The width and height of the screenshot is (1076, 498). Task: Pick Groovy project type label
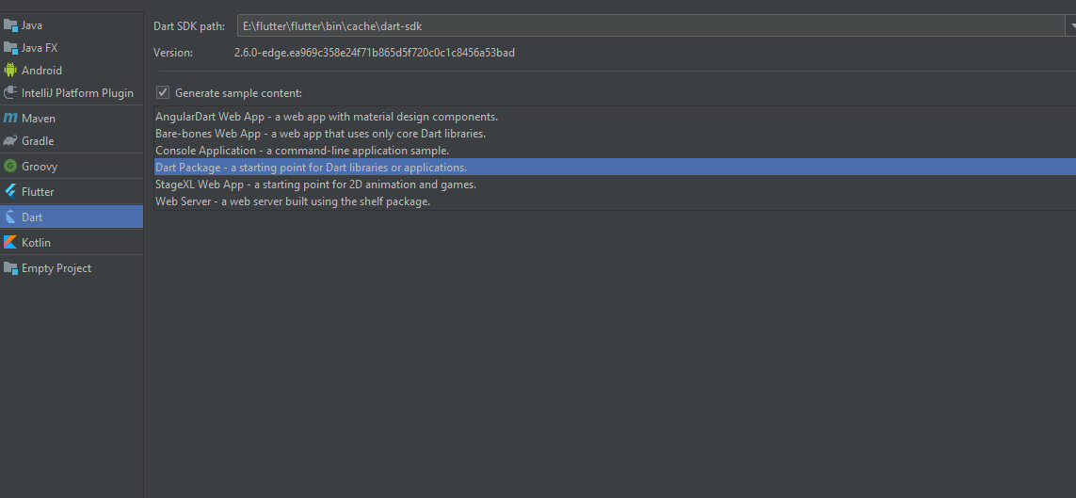click(x=40, y=166)
